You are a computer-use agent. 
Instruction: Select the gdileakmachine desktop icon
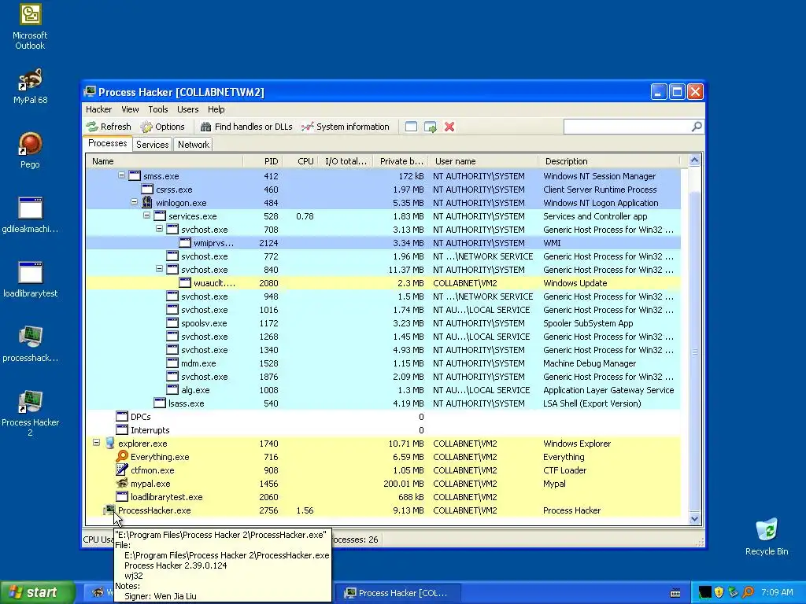click(x=30, y=215)
